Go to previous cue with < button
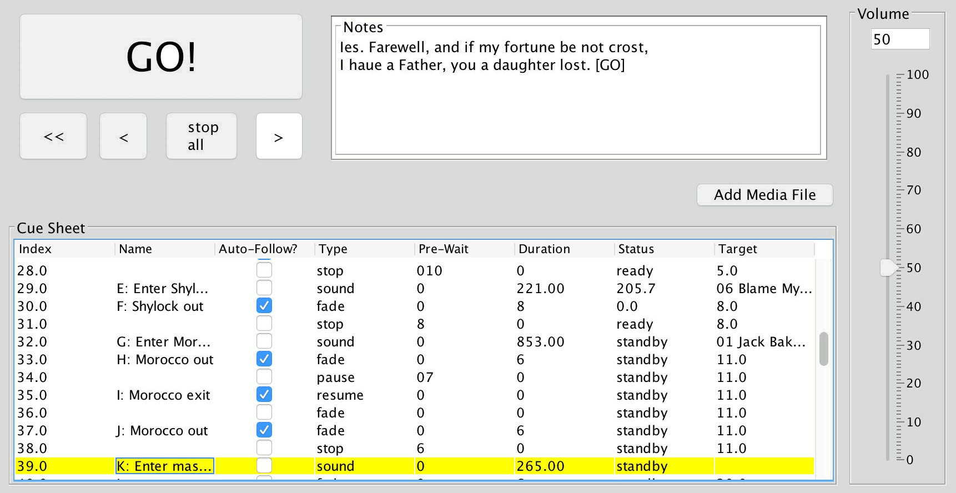 pyautogui.click(x=123, y=137)
